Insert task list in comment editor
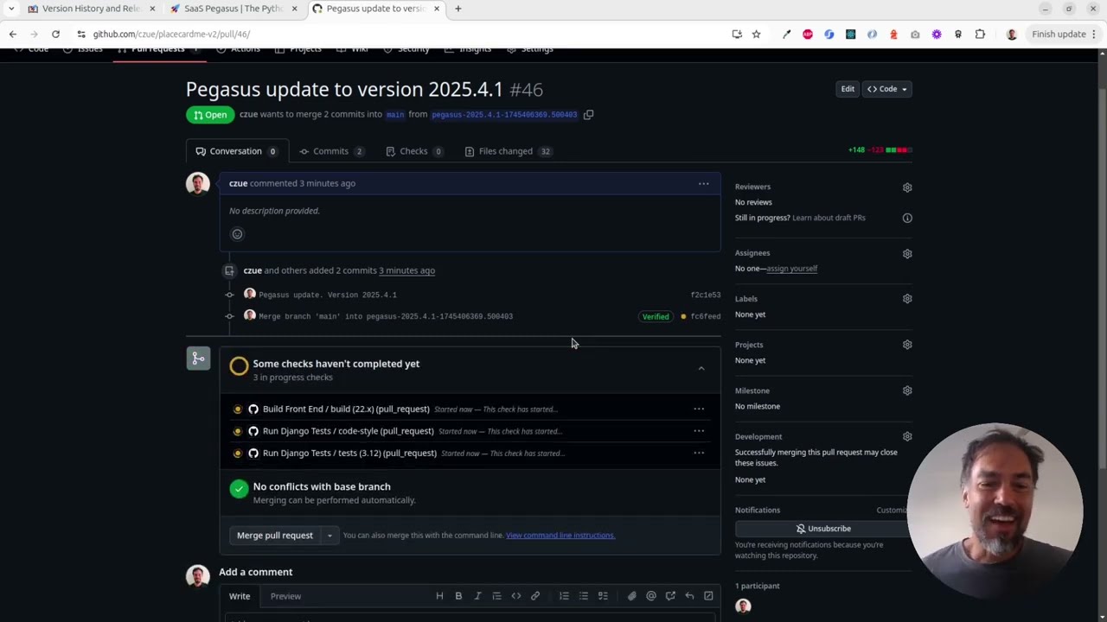Viewport: 1107px width, 622px height. pyautogui.click(x=603, y=596)
